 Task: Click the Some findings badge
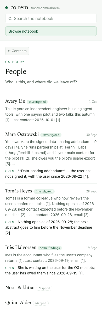[x=50, y=248]
